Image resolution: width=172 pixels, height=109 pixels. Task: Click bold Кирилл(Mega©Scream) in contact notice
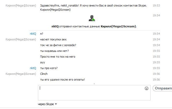pos(118,26)
